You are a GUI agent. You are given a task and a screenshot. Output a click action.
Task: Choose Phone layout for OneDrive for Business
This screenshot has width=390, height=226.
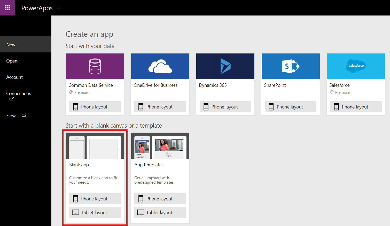pyautogui.click(x=160, y=107)
